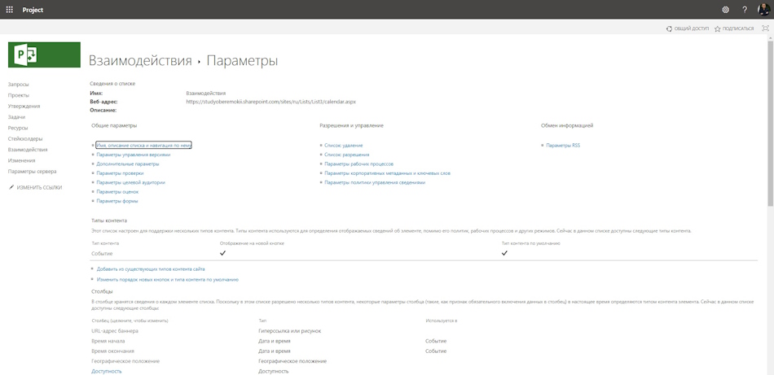Open the app launcher waffle icon

(x=10, y=10)
